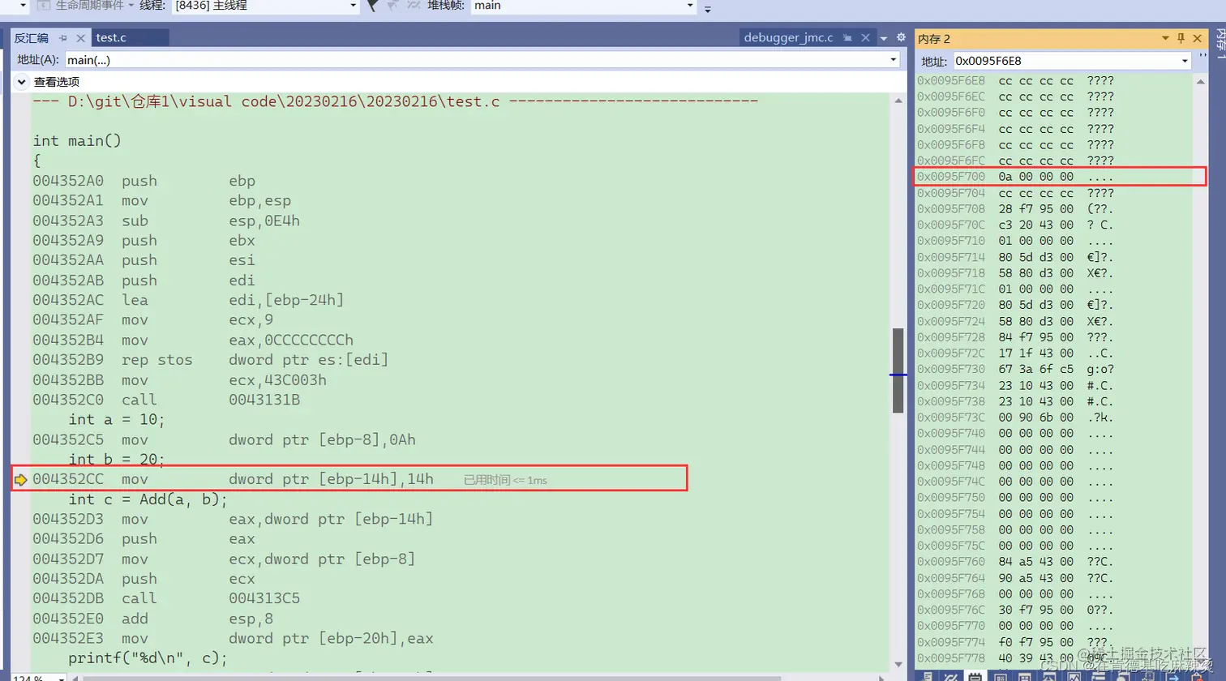The height and width of the screenshot is (681, 1226).
Task: Close the 内存 2 panel
Action: (1198, 38)
